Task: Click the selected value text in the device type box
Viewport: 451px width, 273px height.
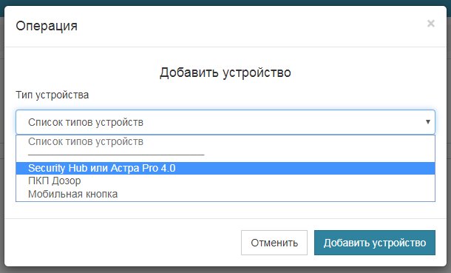Action: [86, 122]
